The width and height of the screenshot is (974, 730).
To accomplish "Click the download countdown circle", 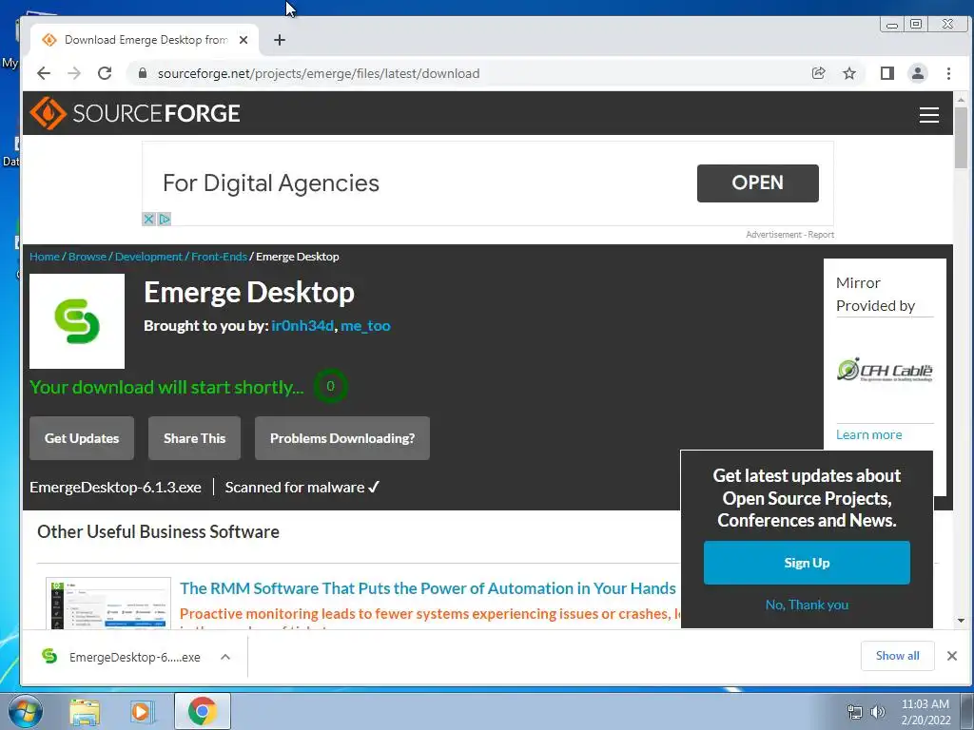I will click(330, 386).
